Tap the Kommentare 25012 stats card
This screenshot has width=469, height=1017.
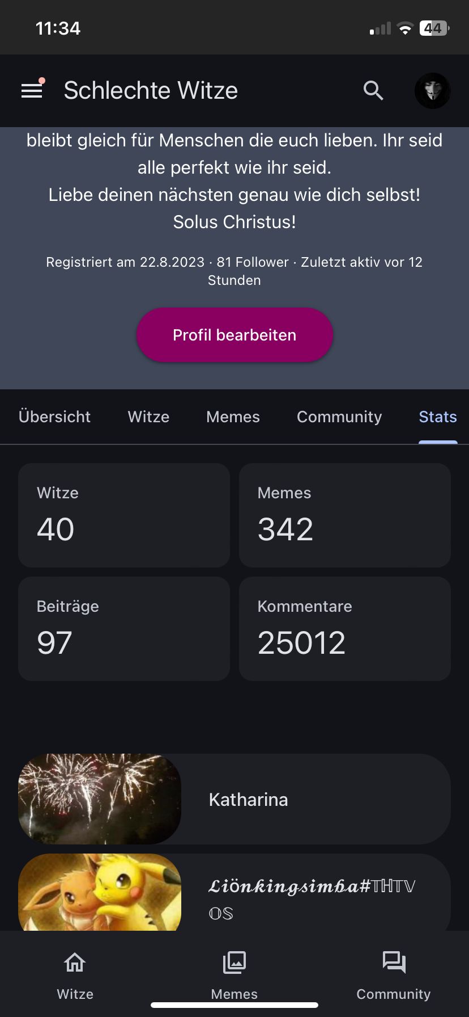[x=344, y=629]
